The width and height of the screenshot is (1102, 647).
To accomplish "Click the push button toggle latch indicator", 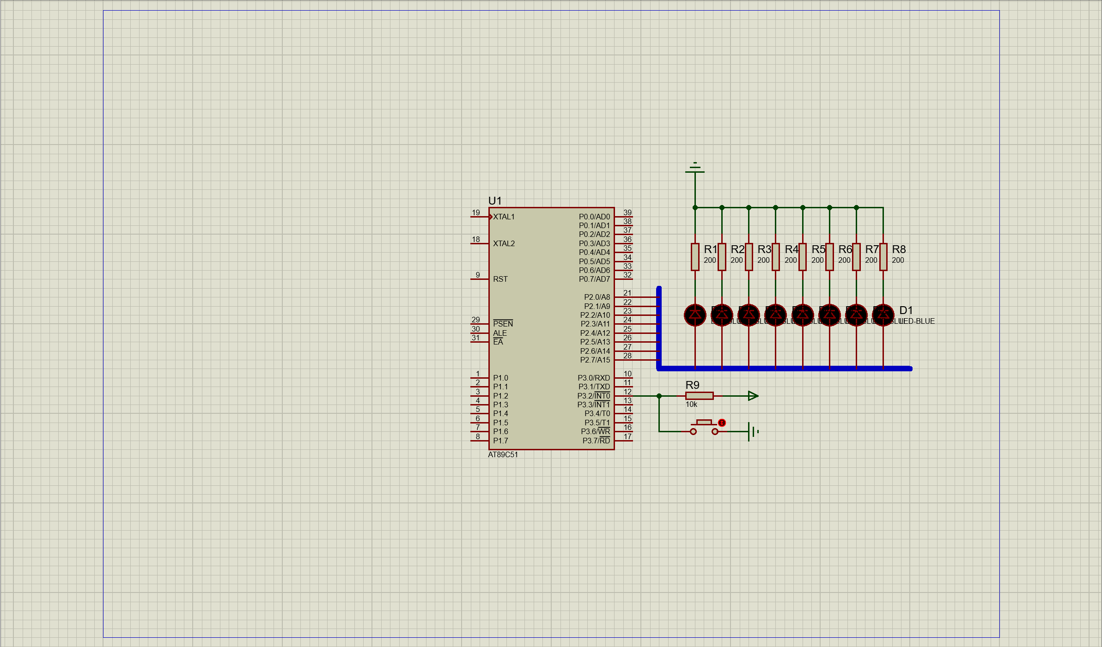I will click(722, 423).
